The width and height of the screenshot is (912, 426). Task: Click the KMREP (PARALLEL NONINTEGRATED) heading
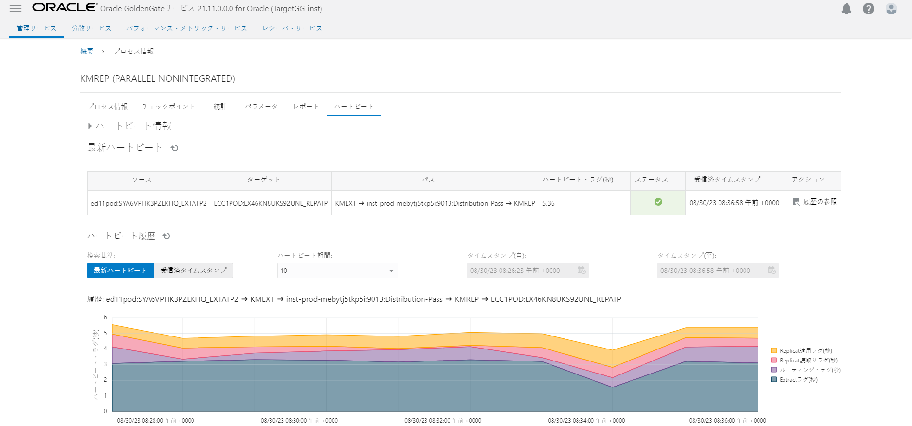[x=158, y=79]
